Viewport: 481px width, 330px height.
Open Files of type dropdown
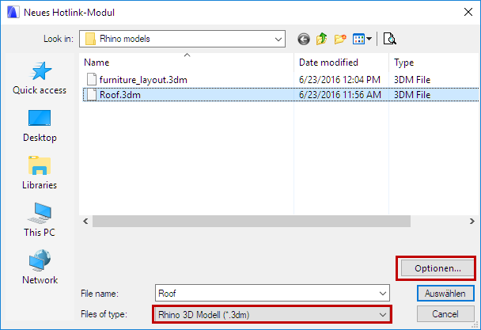pyautogui.click(x=272, y=315)
